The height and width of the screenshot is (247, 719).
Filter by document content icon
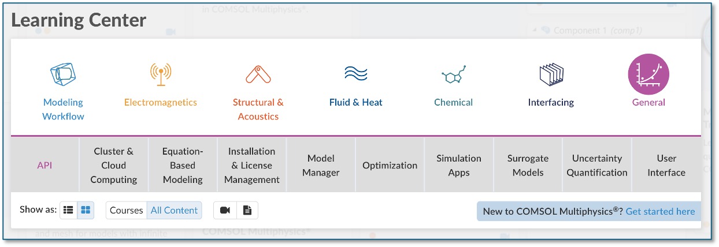coord(247,211)
